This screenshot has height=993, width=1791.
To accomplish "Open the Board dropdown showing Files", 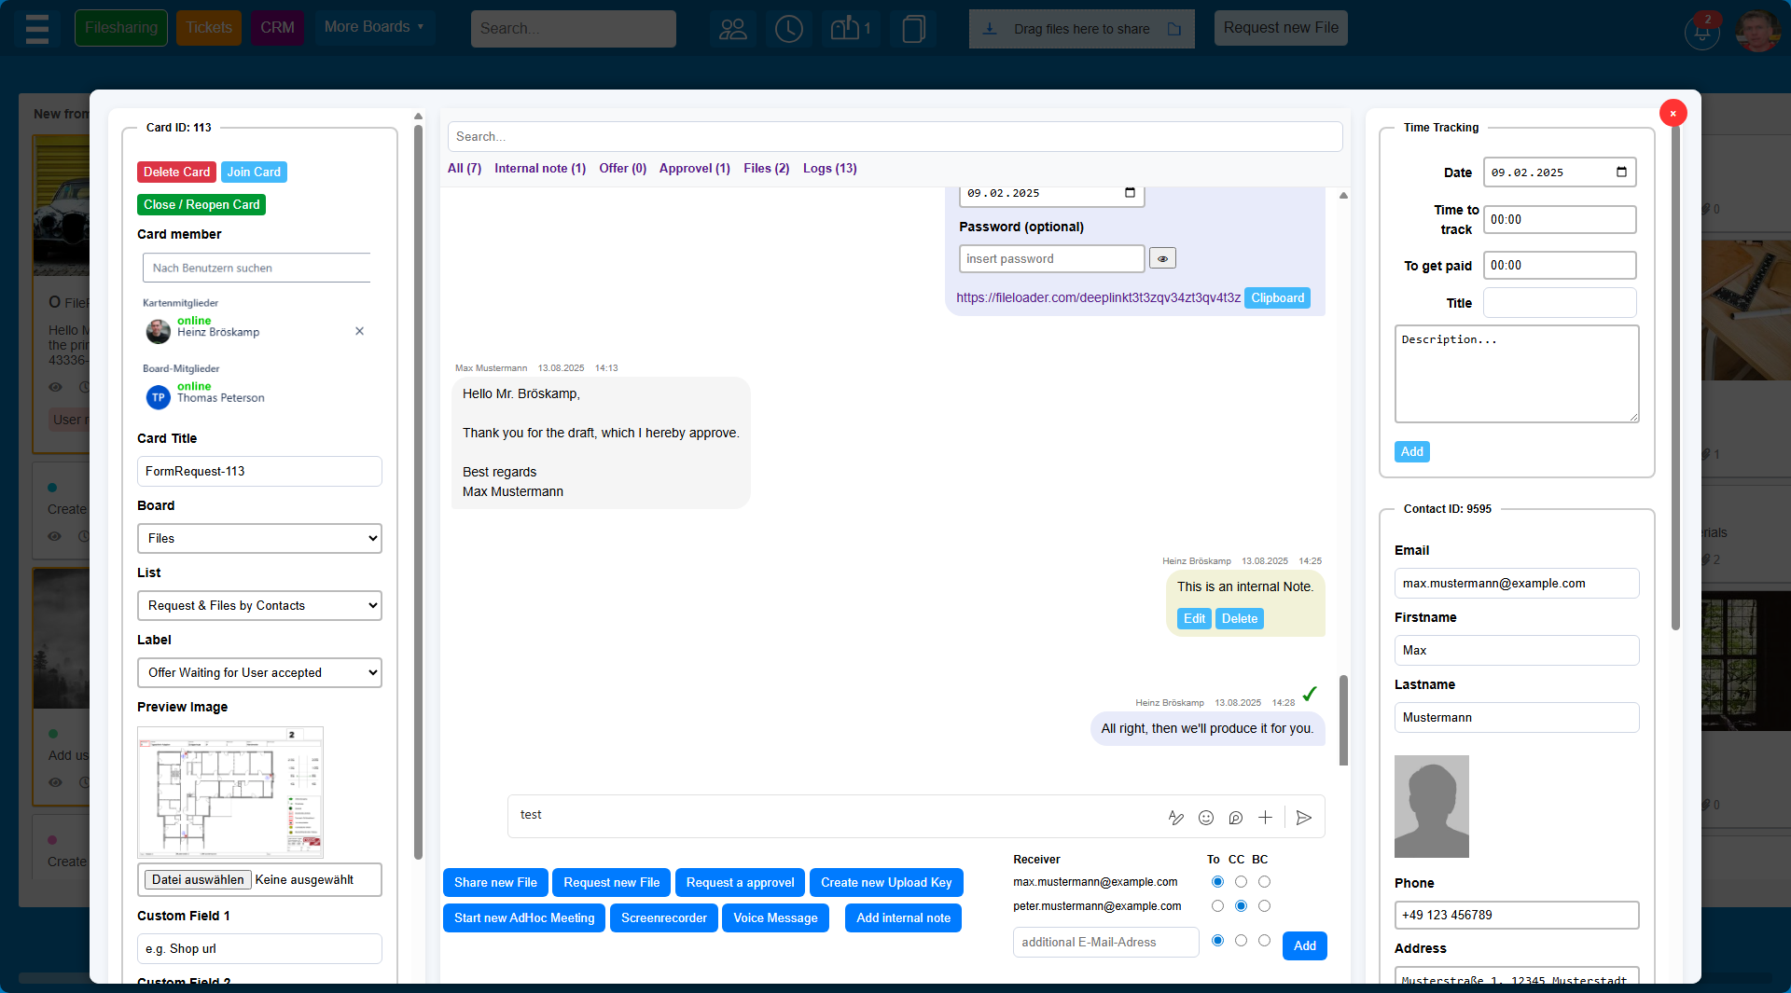I will (x=259, y=538).
